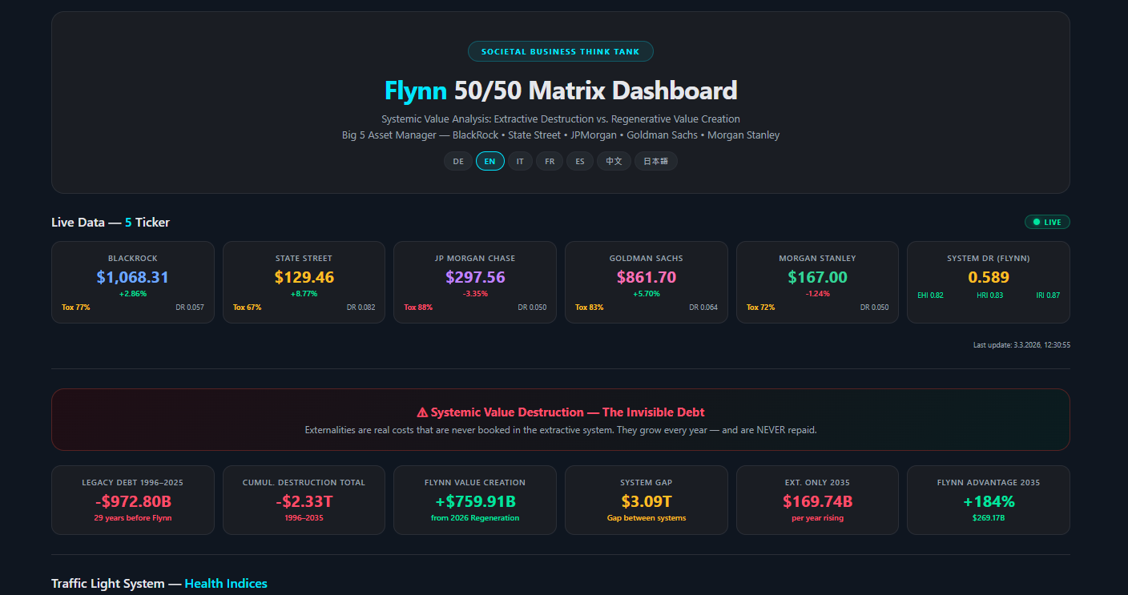Image resolution: width=1128 pixels, height=595 pixels.
Task: Change language to IT
Action: [520, 161]
